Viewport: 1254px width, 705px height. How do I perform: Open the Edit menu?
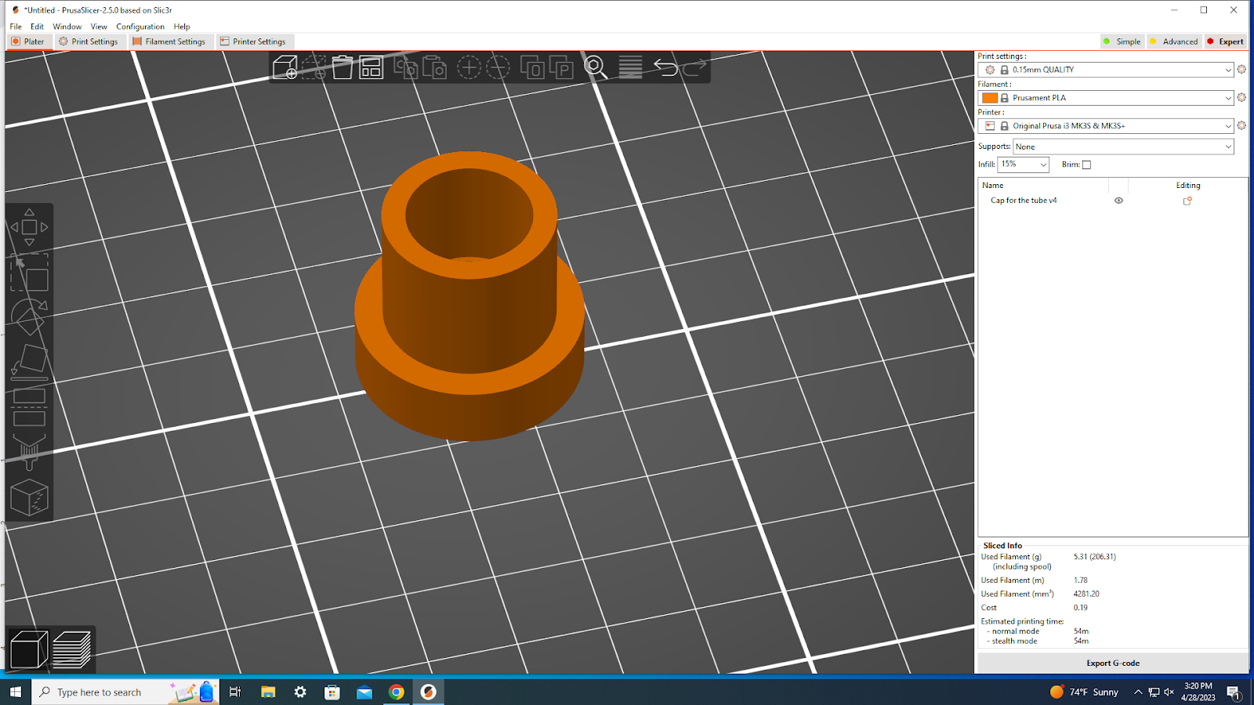(37, 27)
